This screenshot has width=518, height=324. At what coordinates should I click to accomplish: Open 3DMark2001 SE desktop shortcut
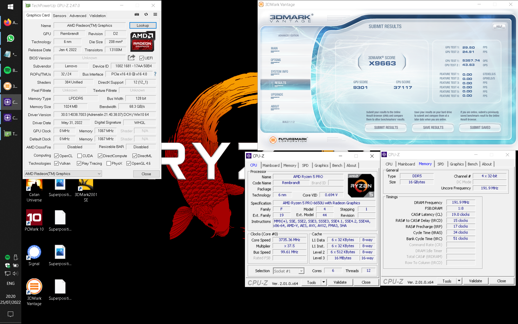point(86,191)
